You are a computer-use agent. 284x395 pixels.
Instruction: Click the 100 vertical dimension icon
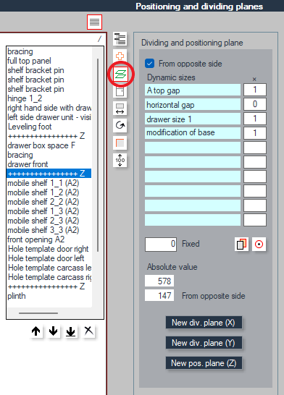pyautogui.click(x=120, y=160)
